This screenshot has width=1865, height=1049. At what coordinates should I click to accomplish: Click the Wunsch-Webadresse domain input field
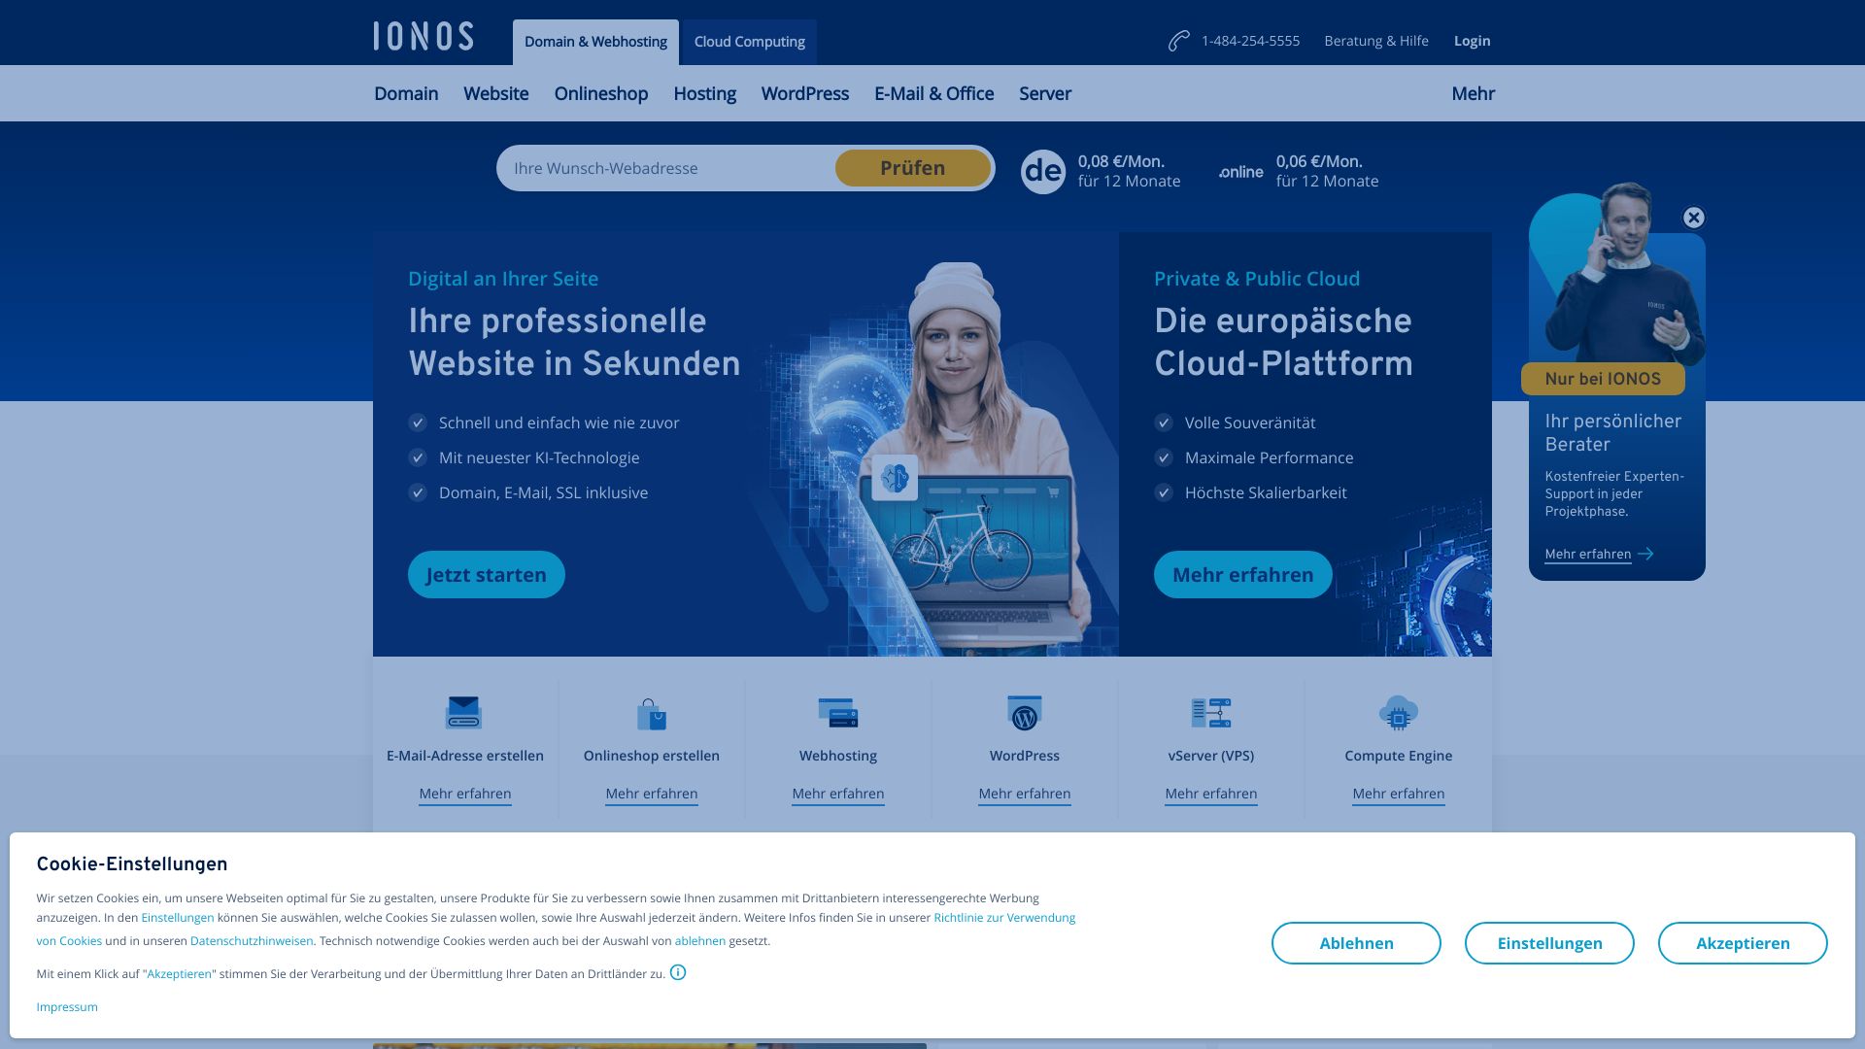(665, 168)
